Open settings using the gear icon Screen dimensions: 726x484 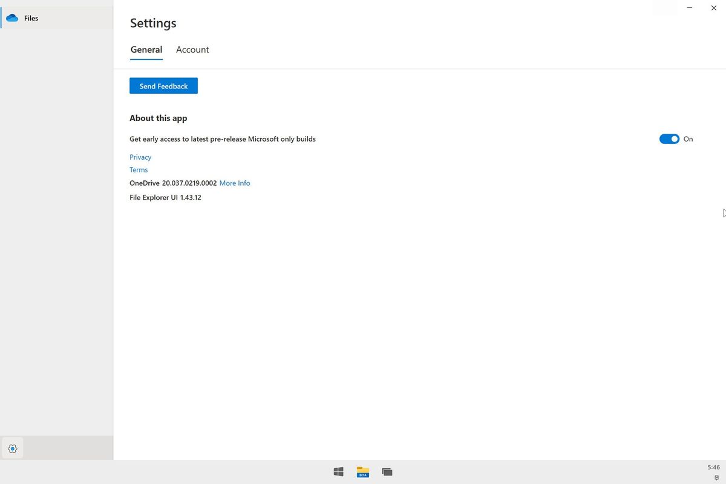(13, 448)
